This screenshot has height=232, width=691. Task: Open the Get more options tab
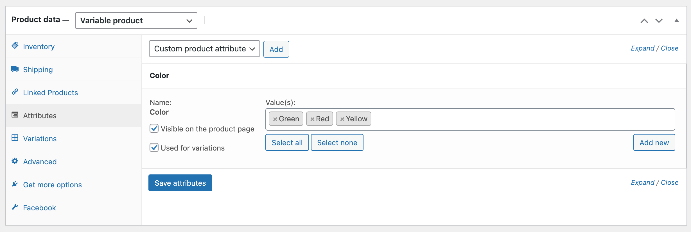73,185
